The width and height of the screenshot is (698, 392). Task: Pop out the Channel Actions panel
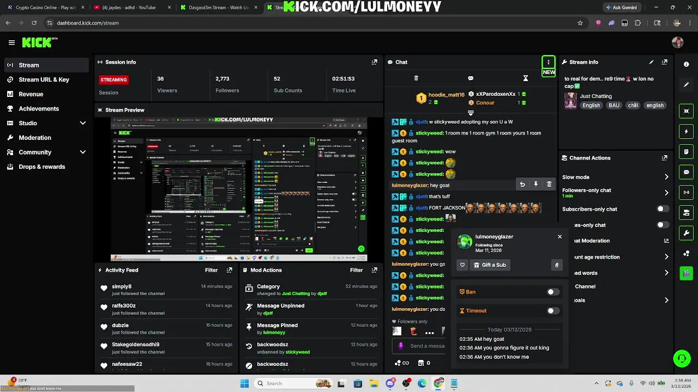tap(664, 158)
